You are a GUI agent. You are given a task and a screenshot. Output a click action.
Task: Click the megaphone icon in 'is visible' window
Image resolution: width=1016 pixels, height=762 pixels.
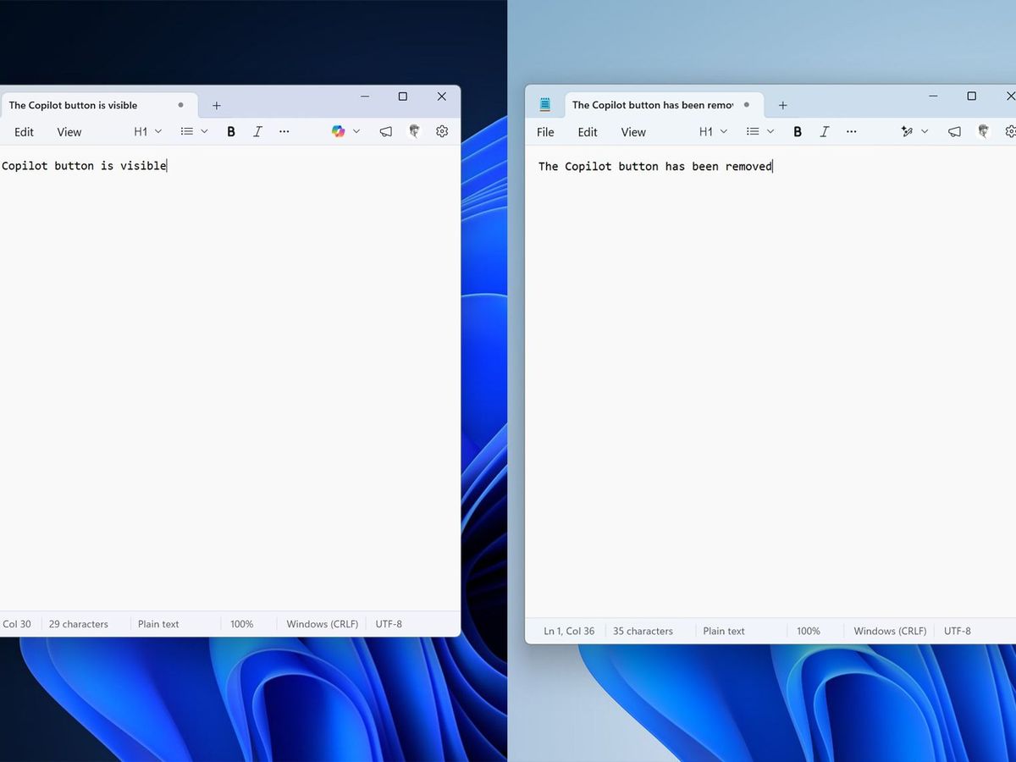(x=386, y=131)
